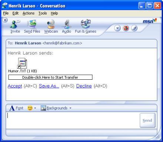Click the paintbrush color scheme icon

[134, 28]
